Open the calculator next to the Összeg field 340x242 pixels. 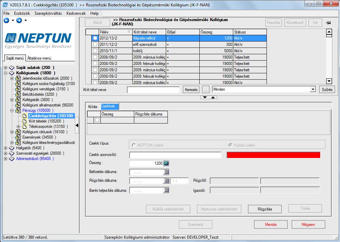pyautogui.click(x=166, y=163)
